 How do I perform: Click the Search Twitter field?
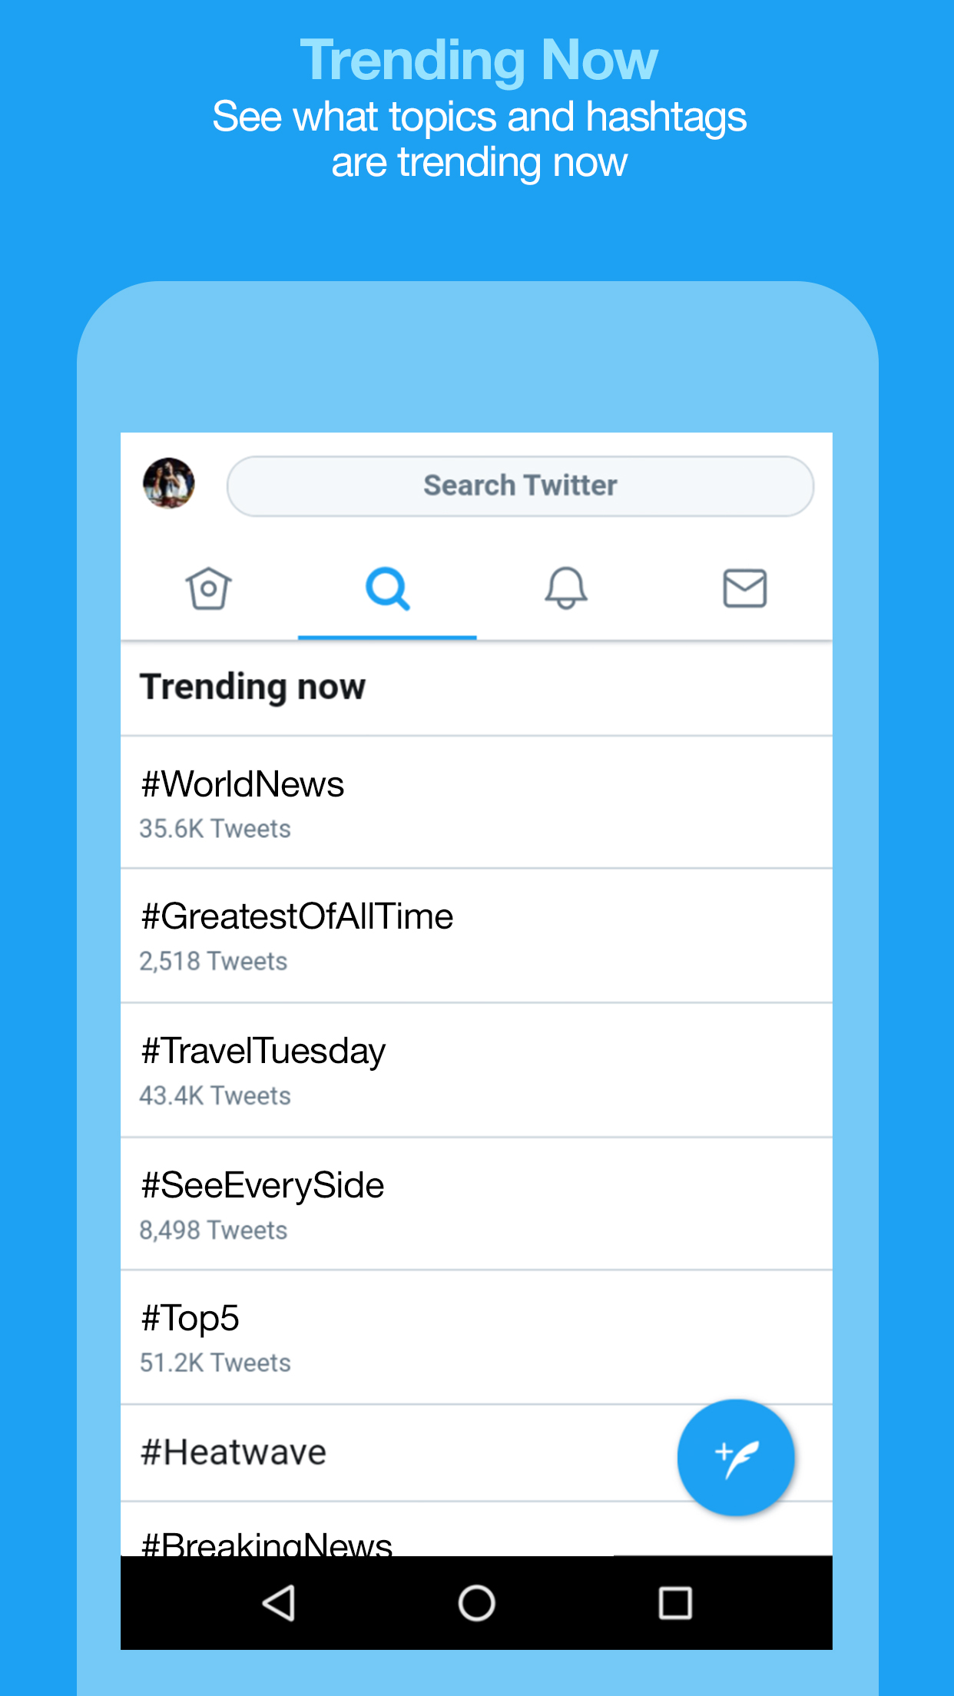coord(520,486)
